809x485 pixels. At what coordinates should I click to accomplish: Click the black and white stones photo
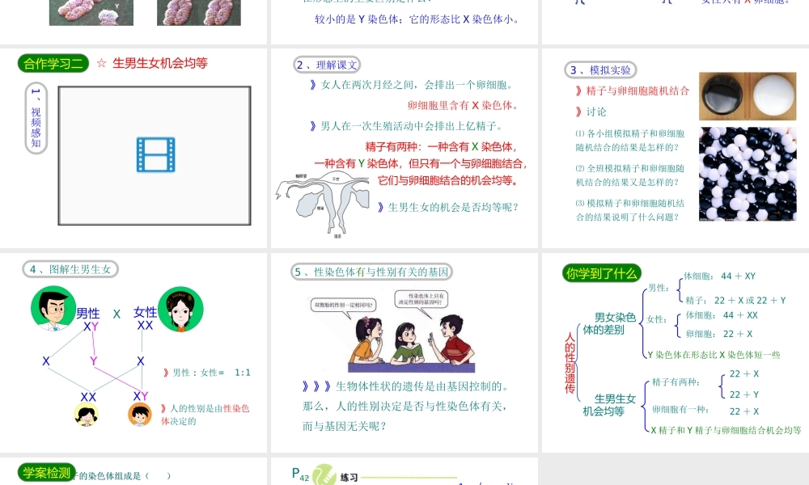[748, 175]
